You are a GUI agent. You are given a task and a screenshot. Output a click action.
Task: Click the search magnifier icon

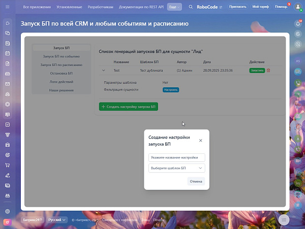click(191, 7)
